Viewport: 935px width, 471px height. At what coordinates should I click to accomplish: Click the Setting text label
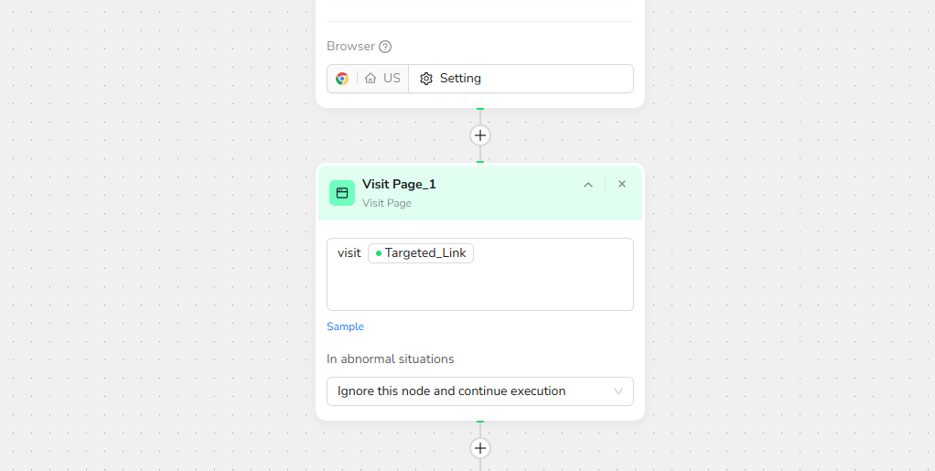(x=460, y=79)
